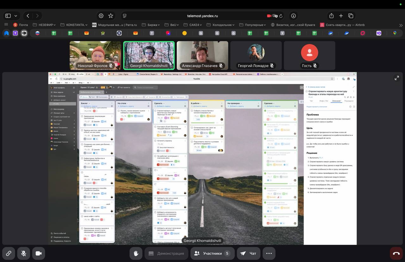
Task: Click Safari share icon
Action: tap(331, 16)
